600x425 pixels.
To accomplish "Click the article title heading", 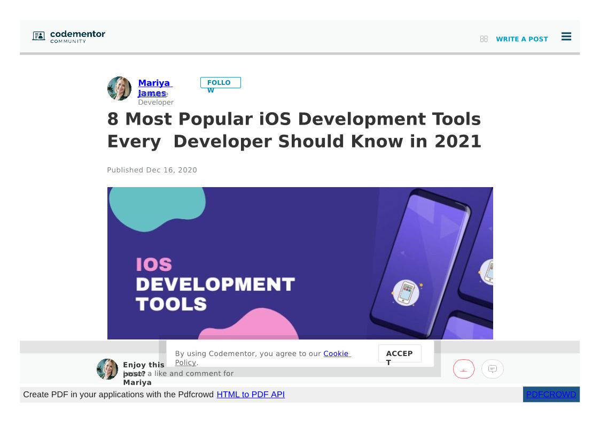I will pyautogui.click(x=294, y=130).
